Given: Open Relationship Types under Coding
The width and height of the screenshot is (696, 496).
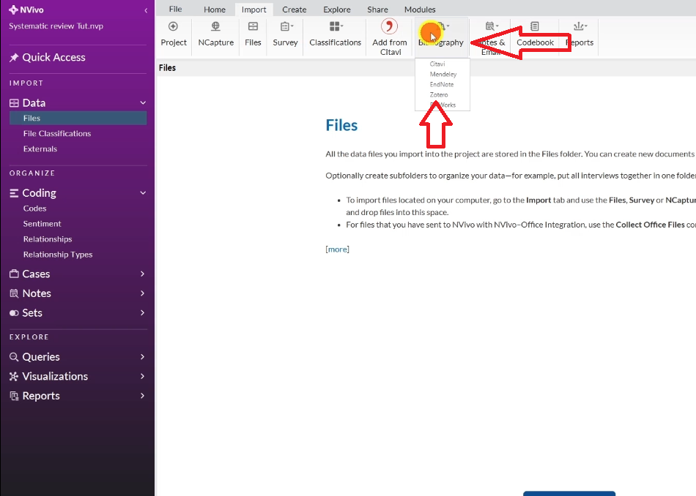Looking at the screenshot, I should [x=58, y=255].
